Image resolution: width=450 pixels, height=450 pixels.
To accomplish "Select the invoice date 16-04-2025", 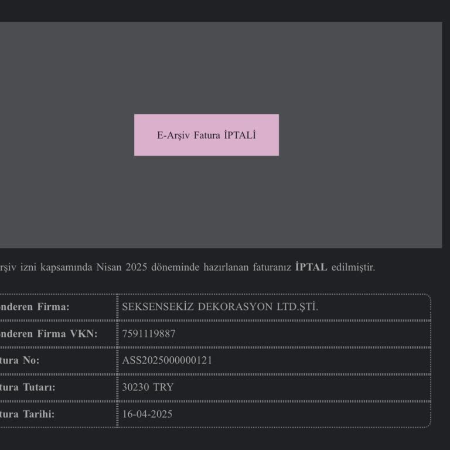I will pyautogui.click(x=147, y=414).
